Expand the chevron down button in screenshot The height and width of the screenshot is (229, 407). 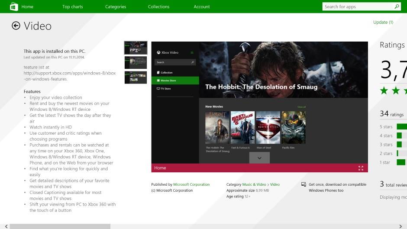click(x=259, y=158)
